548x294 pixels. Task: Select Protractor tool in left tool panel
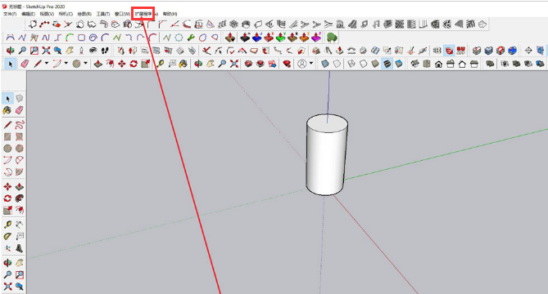[x=7, y=237]
